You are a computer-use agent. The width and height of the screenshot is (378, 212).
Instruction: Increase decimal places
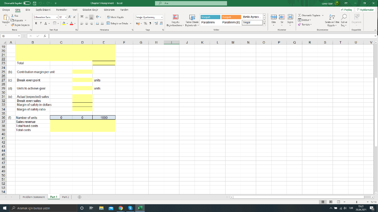coord(156,24)
